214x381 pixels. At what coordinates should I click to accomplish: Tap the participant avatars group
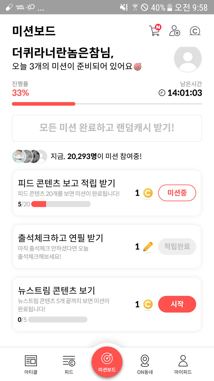29,156
